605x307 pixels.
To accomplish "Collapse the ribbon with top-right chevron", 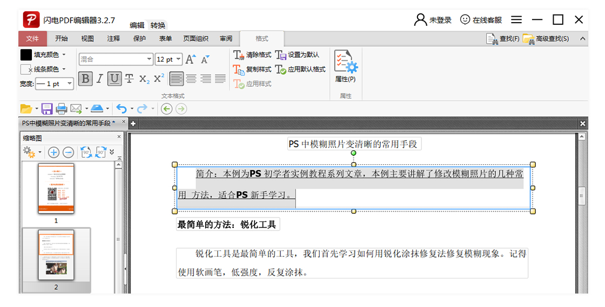I will pyautogui.click(x=583, y=38).
